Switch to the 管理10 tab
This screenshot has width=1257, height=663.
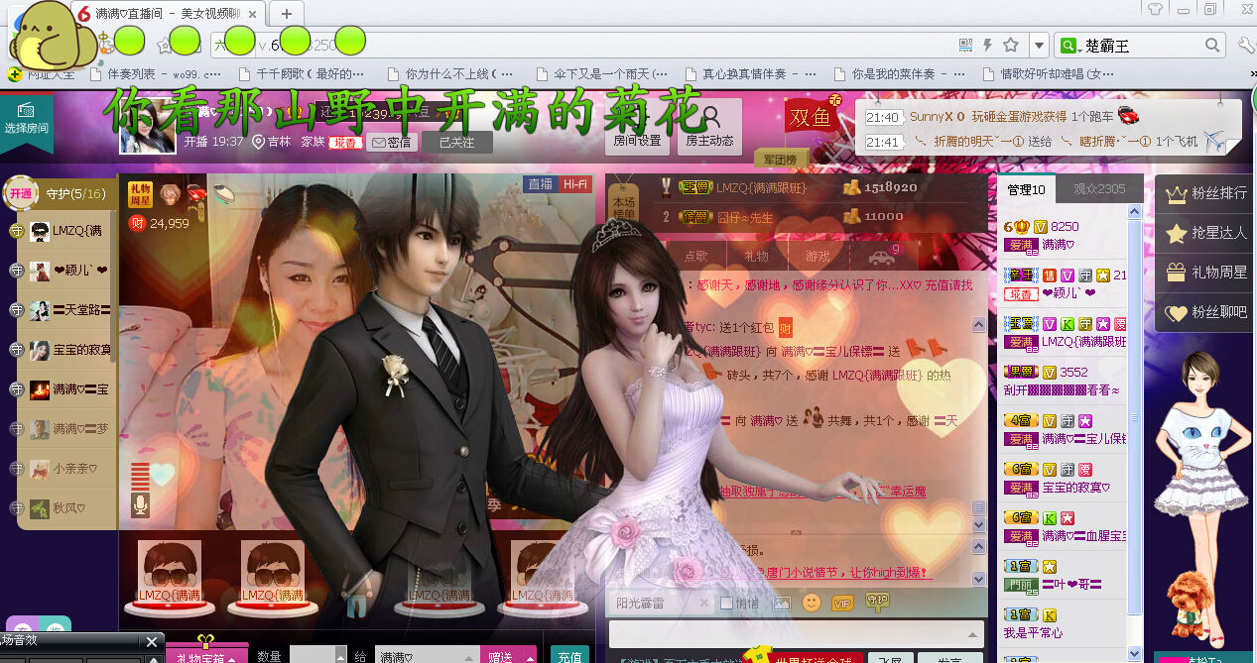(1026, 188)
